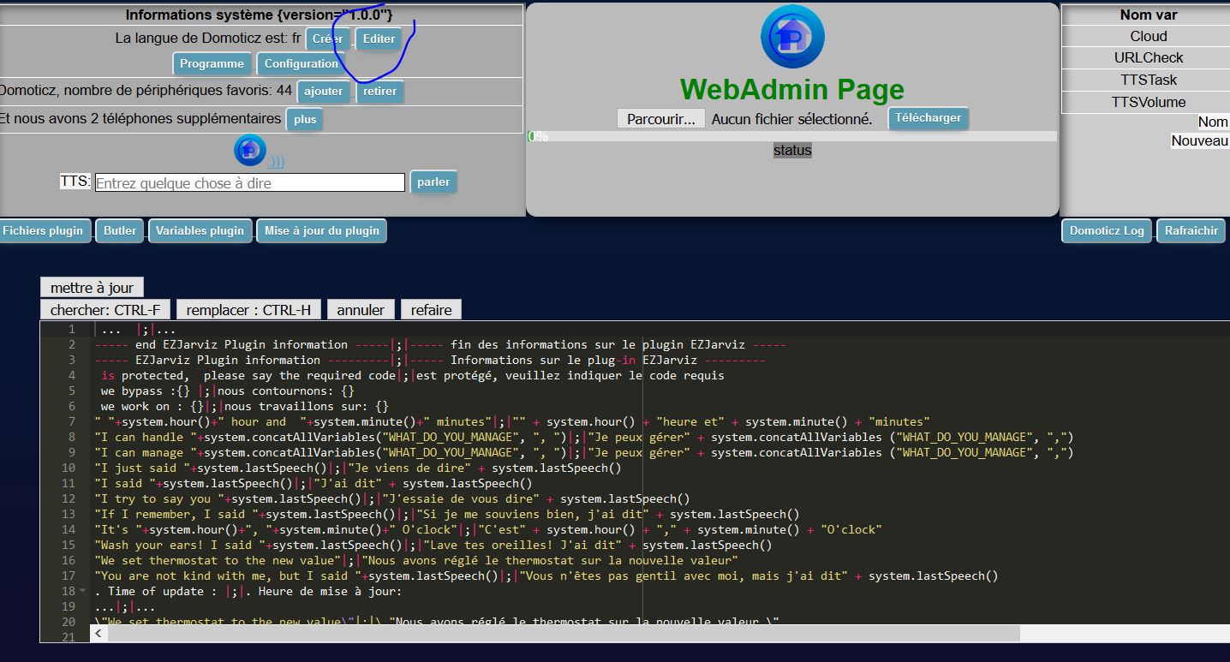Open the Configuration section
The image size is (1230, 662).
[301, 64]
